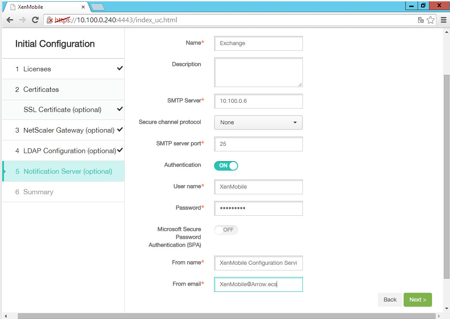Open the Chrome hamburger menu
This screenshot has width=450, height=319.
click(x=443, y=20)
